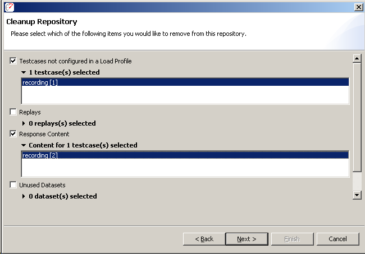
Task: Click the scrollbar up arrow
Action: click(x=357, y=58)
